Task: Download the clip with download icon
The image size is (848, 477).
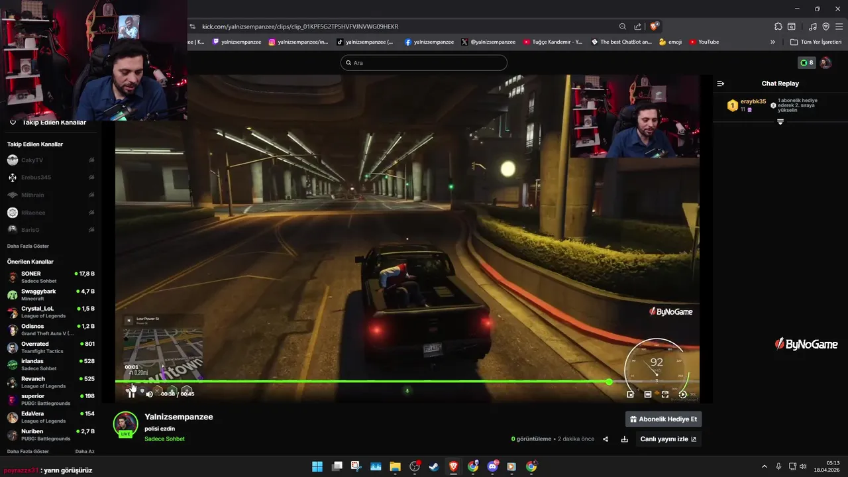Action: point(624,439)
